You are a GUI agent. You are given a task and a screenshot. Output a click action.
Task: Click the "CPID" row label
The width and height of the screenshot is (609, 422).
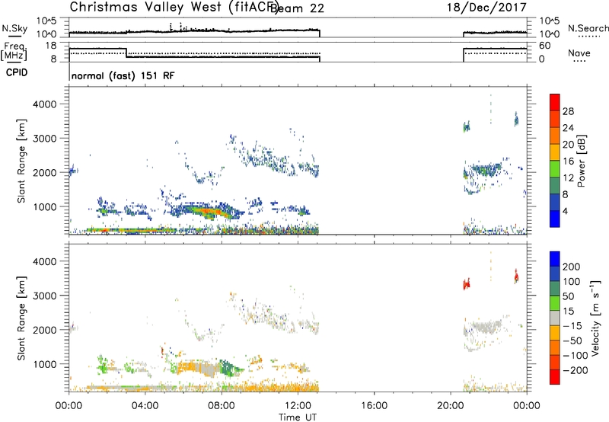(x=17, y=72)
